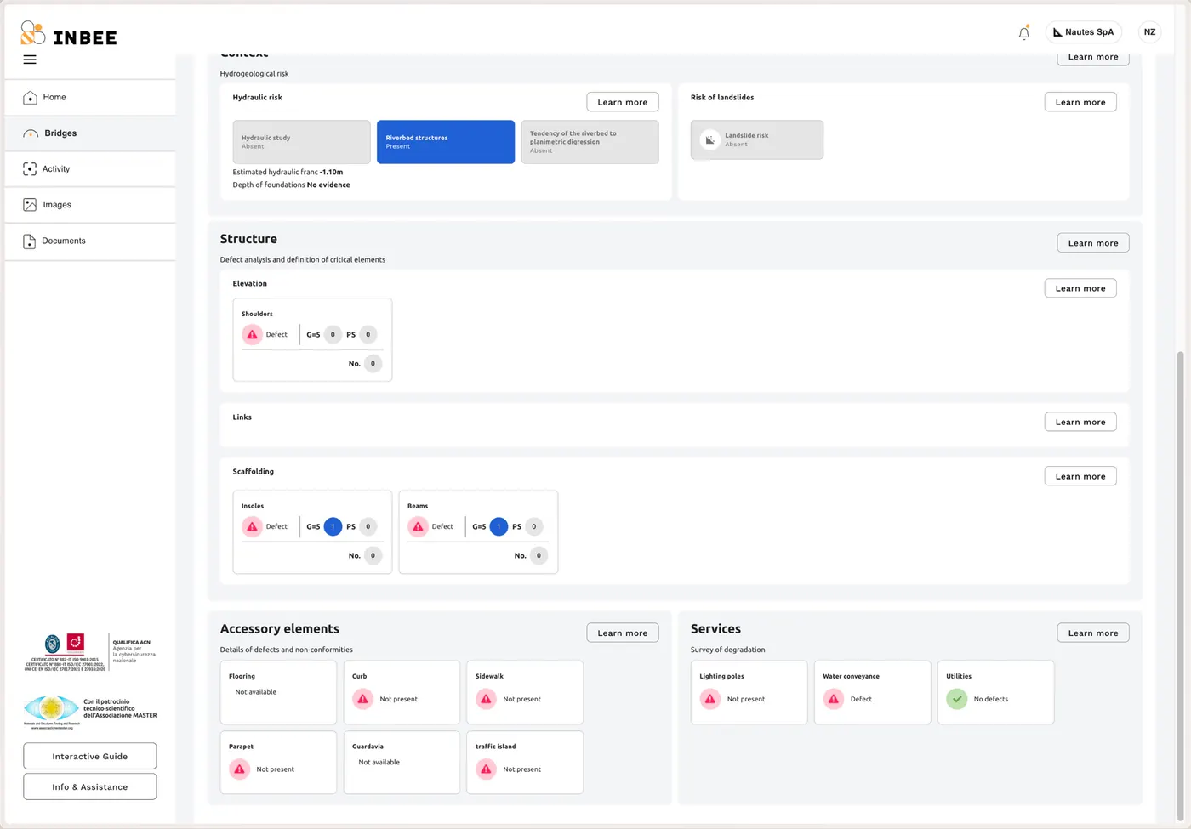Click the notifications bell icon
Image resolution: width=1191 pixels, height=829 pixels.
pos(1024,32)
